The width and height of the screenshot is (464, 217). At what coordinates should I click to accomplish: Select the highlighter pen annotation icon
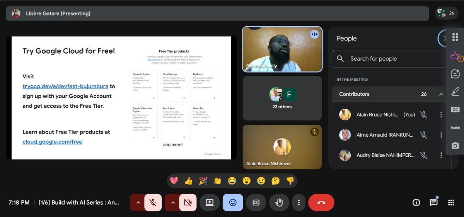[455, 92]
